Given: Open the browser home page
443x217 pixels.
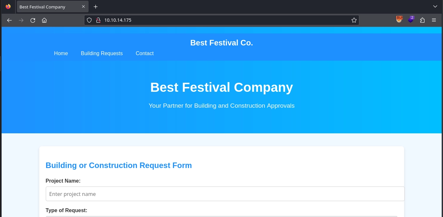Looking at the screenshot, I should [44, 20].
